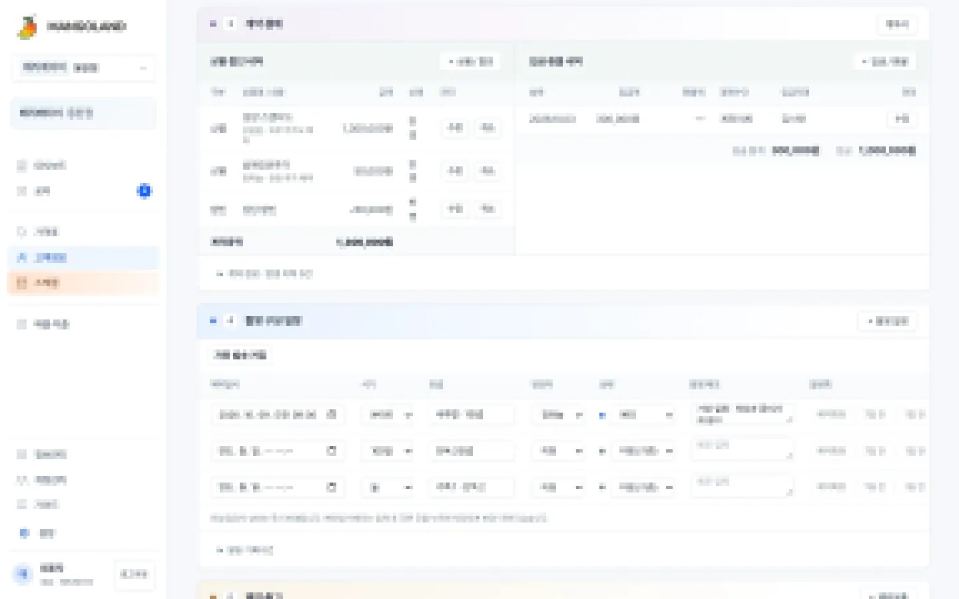The width and height of the screenshot is (959, 599).
Task: Open the orange-highlighted sidebar menu item
Action: pyautogui.click(x=84, y=283)
